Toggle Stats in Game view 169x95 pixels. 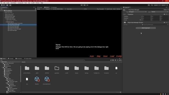pyautogui.click(x=114, y=9)
